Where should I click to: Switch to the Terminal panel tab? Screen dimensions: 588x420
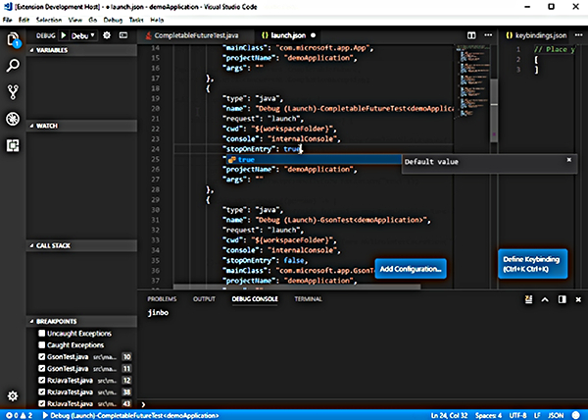(308, 299)
